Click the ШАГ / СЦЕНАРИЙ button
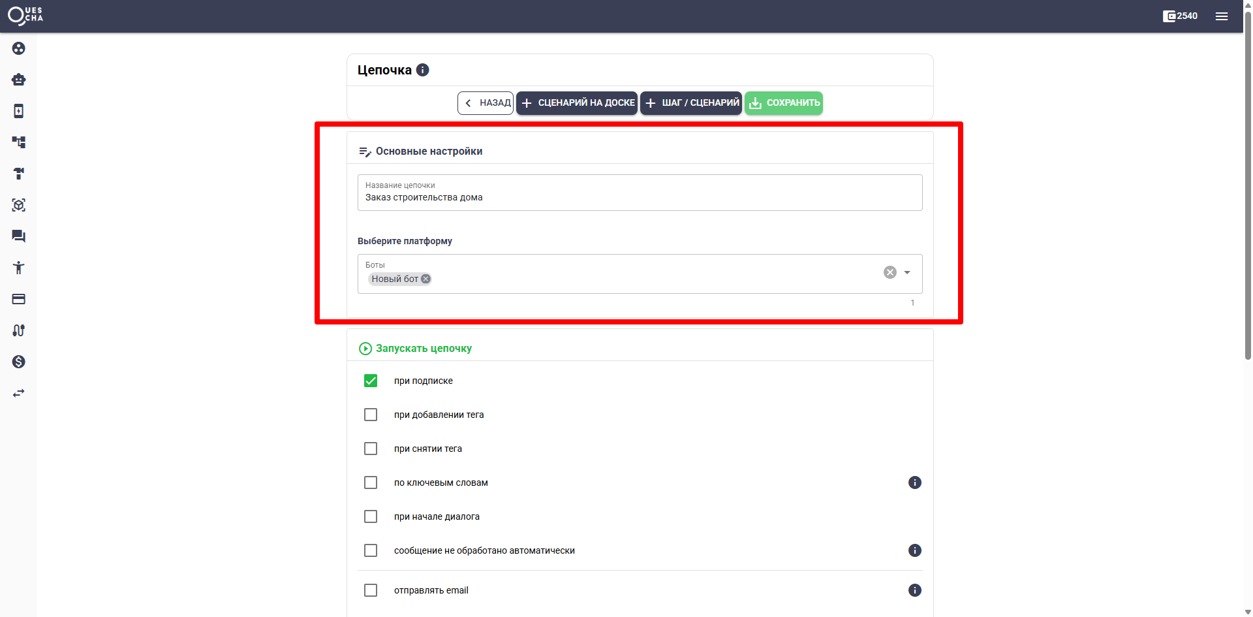Viewport: 1253px width, 617px height. (x=691, y=103)
